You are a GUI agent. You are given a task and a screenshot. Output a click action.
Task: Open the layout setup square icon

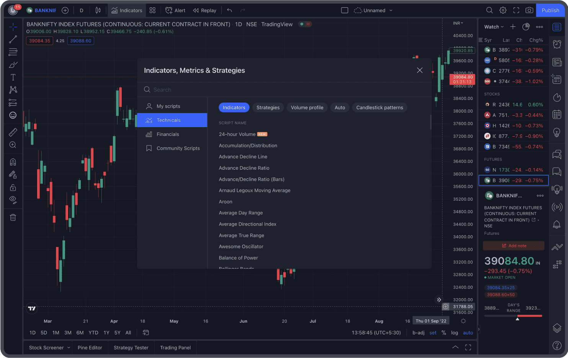(344, 10)
